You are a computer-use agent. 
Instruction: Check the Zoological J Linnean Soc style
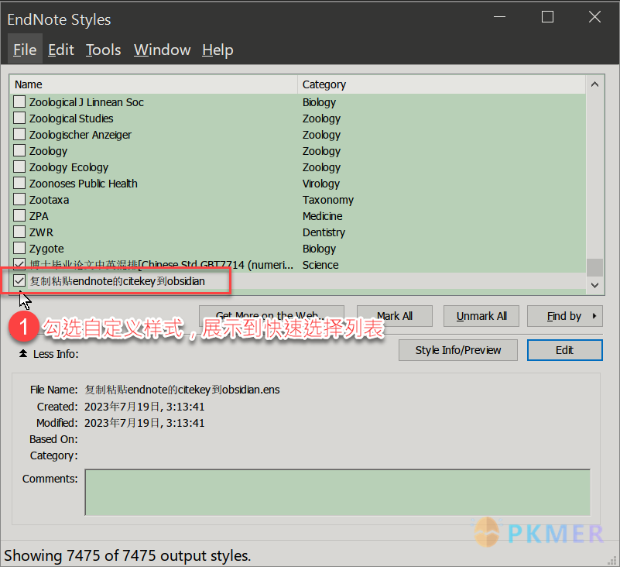pyautogui.click(x=19, y=101)
